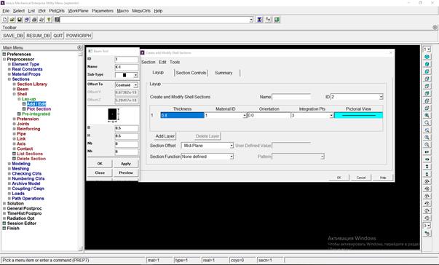
Task: Set Oblique View from the side toolbar
Action: coord(427,64)
